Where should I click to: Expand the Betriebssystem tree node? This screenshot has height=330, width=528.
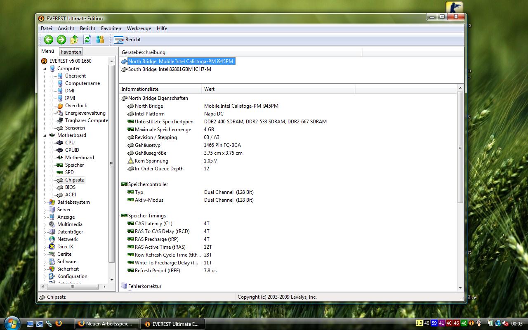pyautogui.click(x=45, y=202)
